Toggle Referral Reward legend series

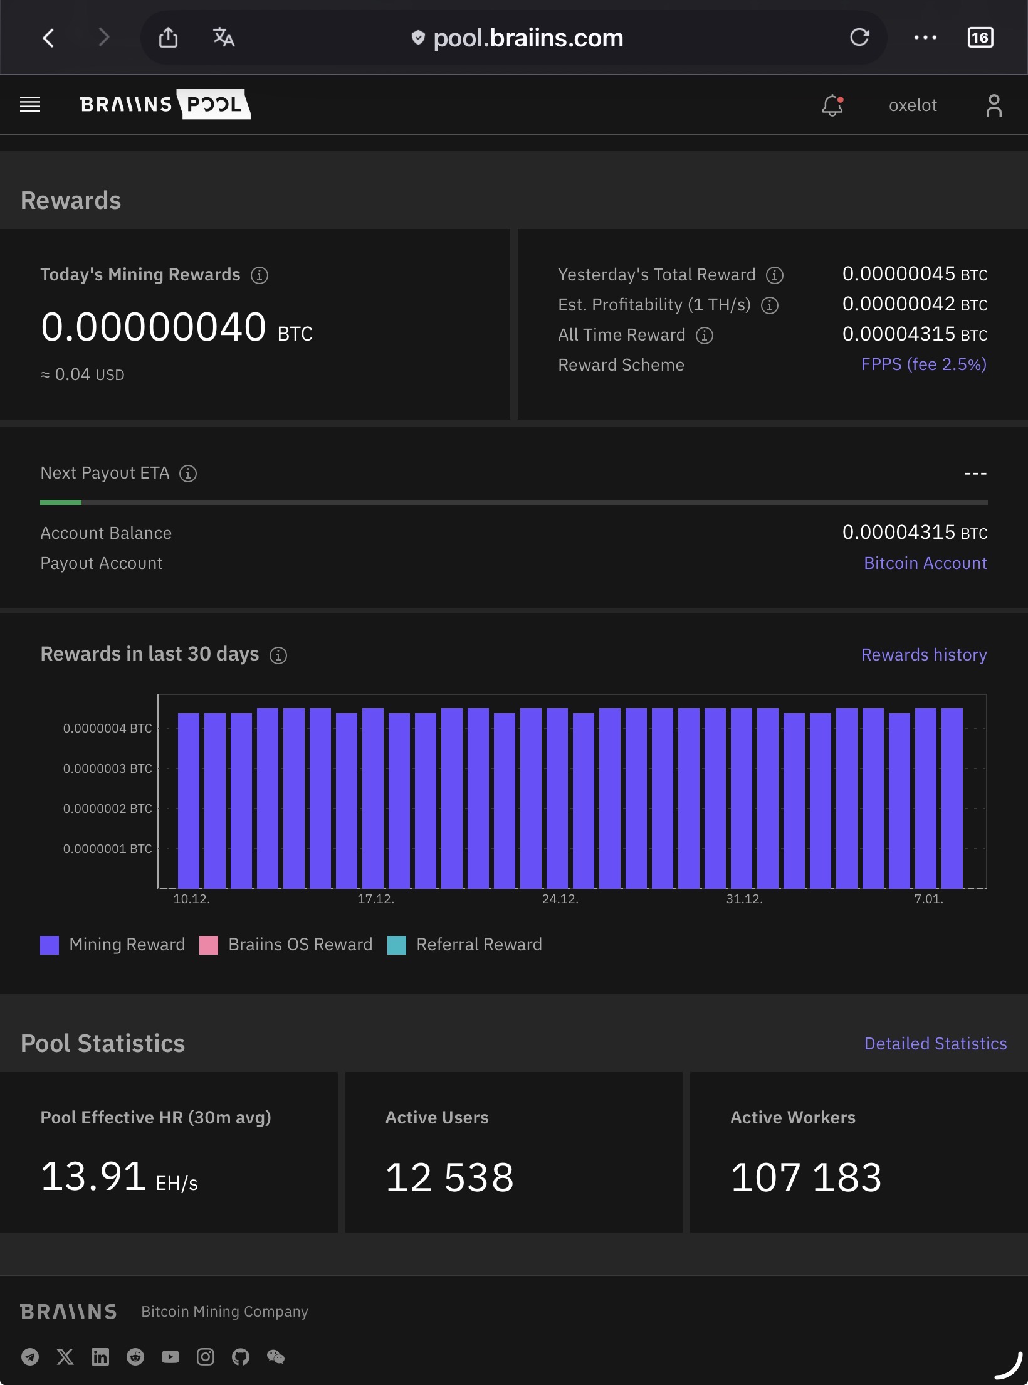pos(464,945)
